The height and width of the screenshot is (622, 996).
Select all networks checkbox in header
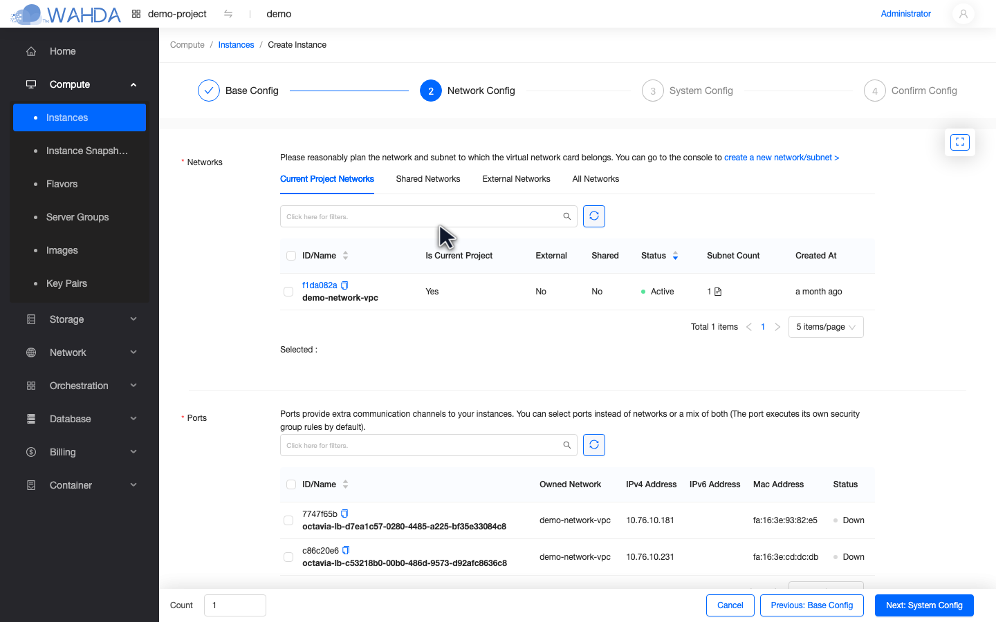(x=291, y=256)
